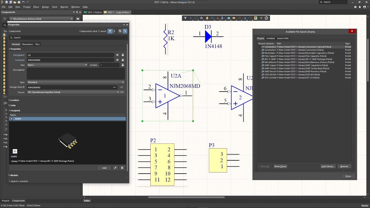Open the selection filter dropdown arrow in Properties
The width and height of the screenshot is (370, 208).
pos(114,31)
